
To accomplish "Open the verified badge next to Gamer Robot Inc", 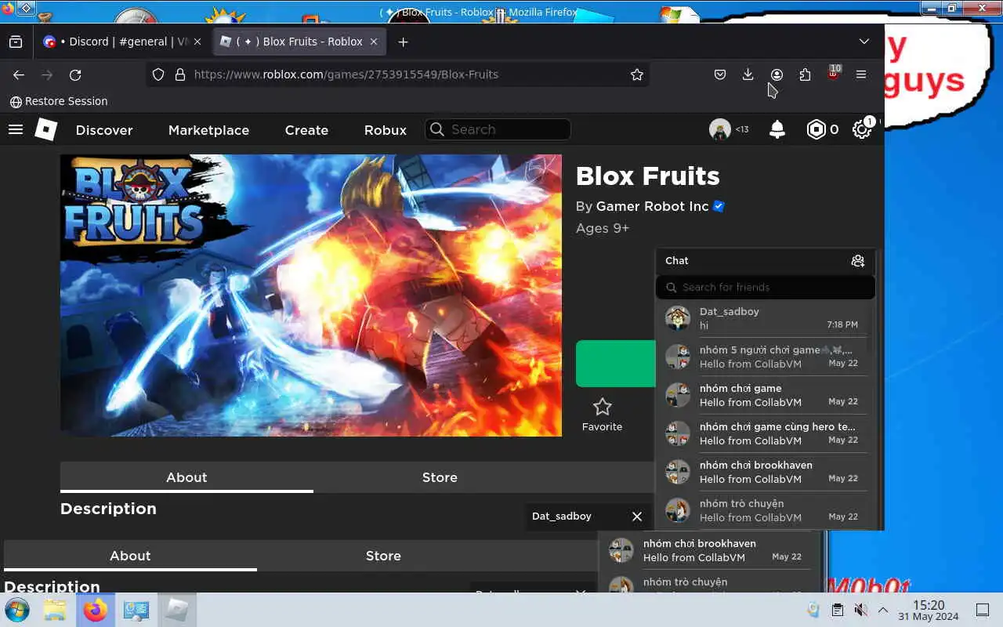I will [x=719, y=206].
